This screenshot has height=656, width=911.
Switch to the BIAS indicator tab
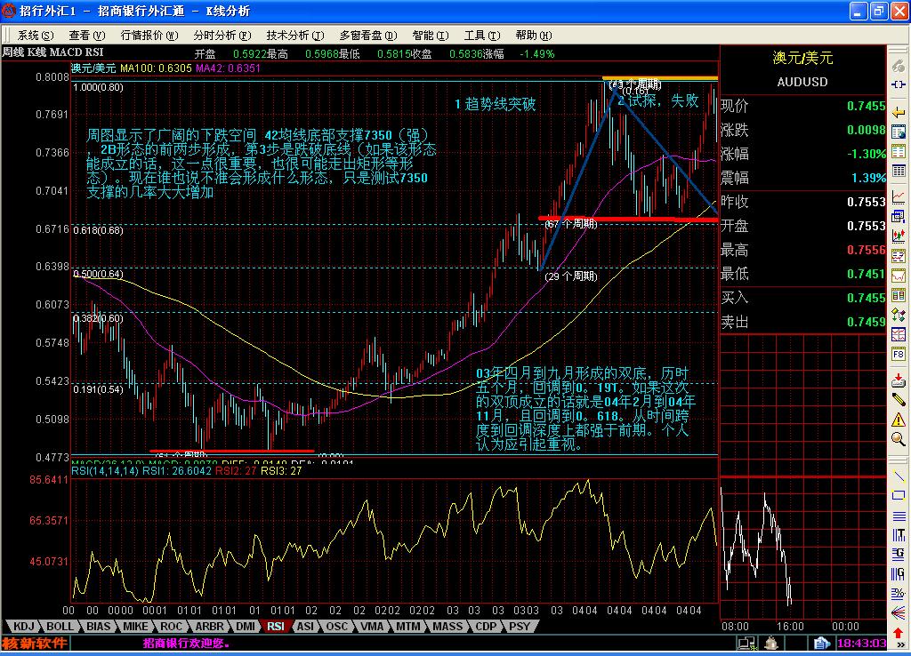(98, 627)
